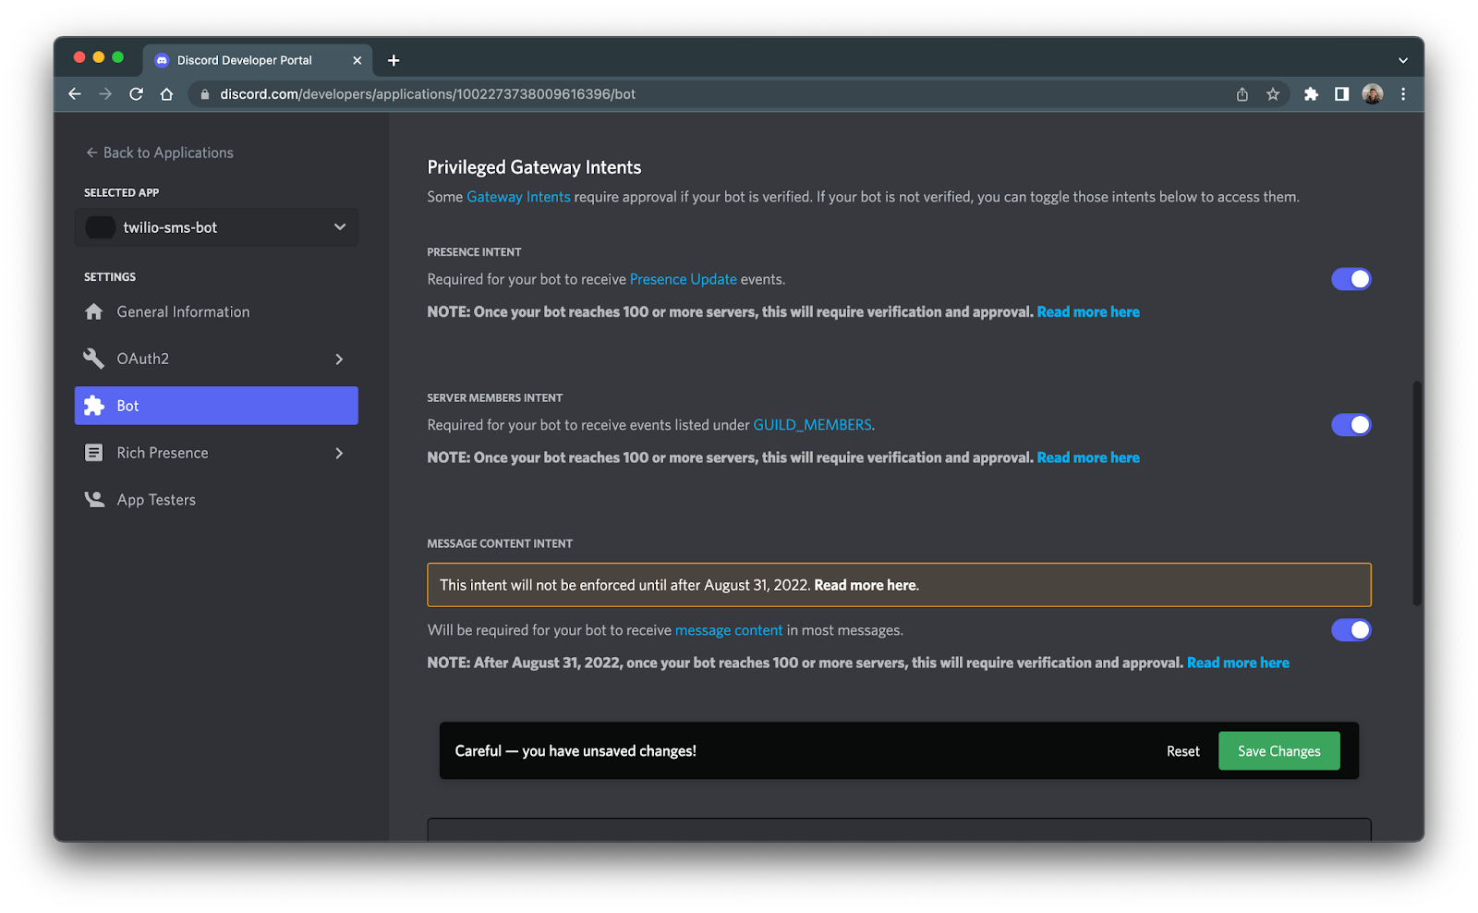
Task: Open the GUILD_MEMBERS link
Action: coord(812,425)
